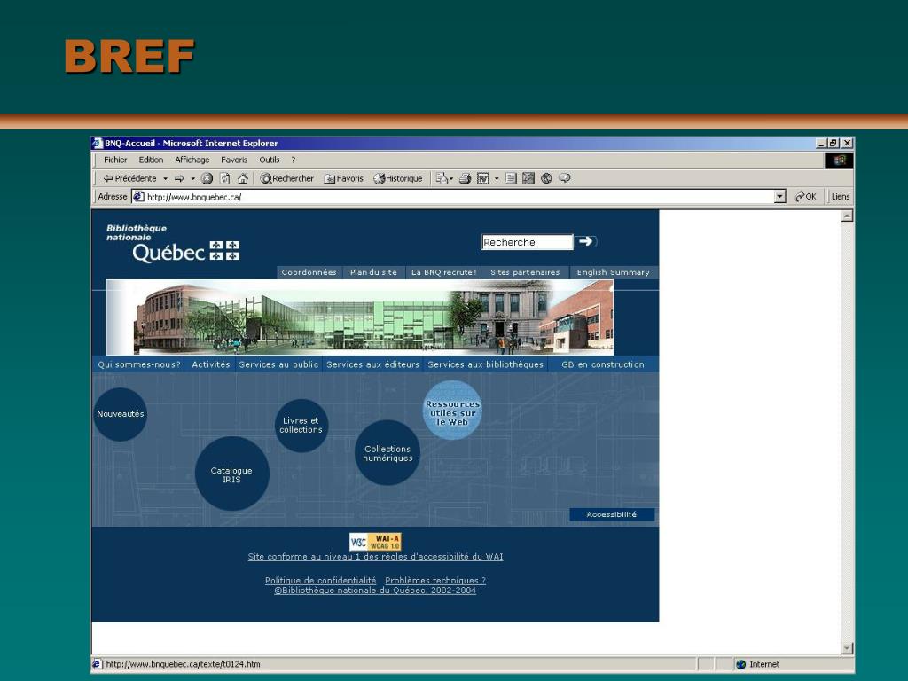
Task: Click the Edit with Word icon
Action: point(483,178)
